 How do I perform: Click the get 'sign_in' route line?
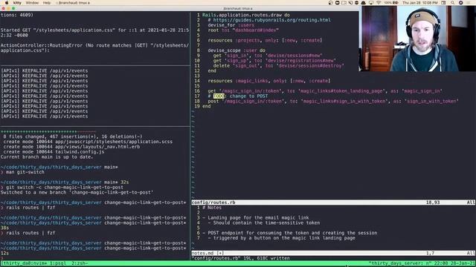tap(268, 56)
